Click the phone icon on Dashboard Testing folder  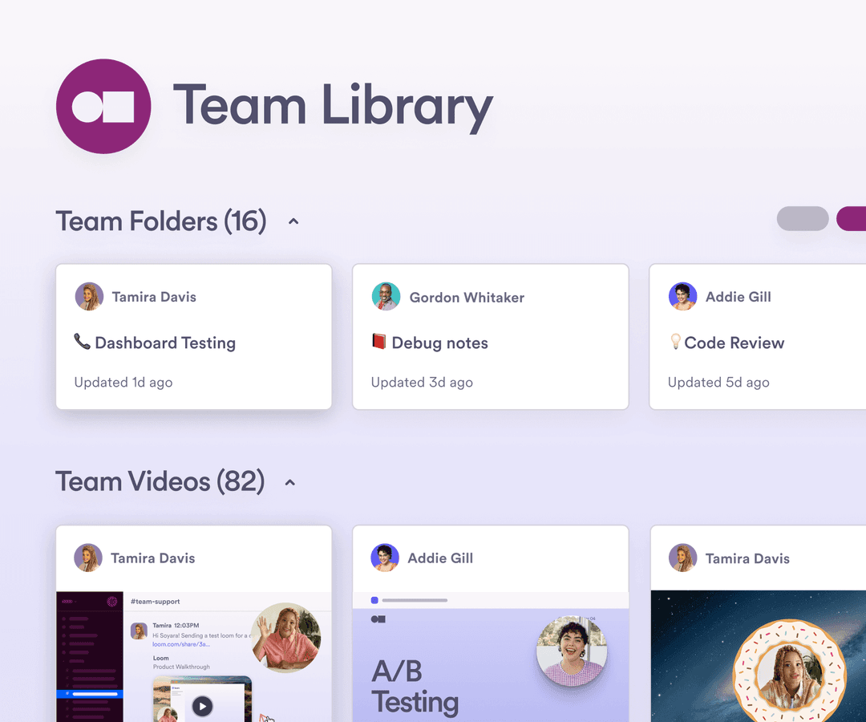[x=81, y=343]
